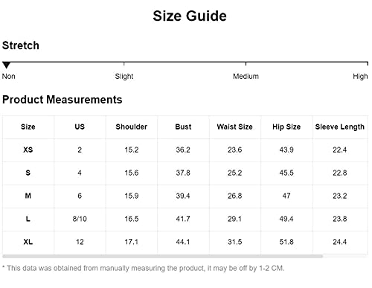Click the US column header
The width and height of the screenshot is (372, 288).
pyautogui.click(x=80, y=127)
